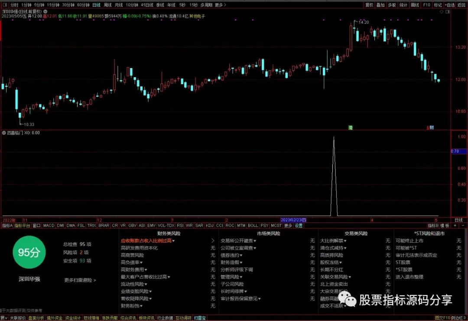
Task: Expand 公司被立案调查 risk item
Action: 238,248
